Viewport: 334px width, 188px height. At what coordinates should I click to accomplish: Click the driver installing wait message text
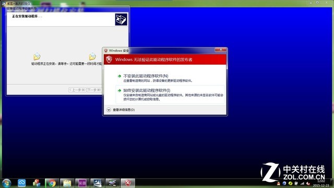(66, 64)
